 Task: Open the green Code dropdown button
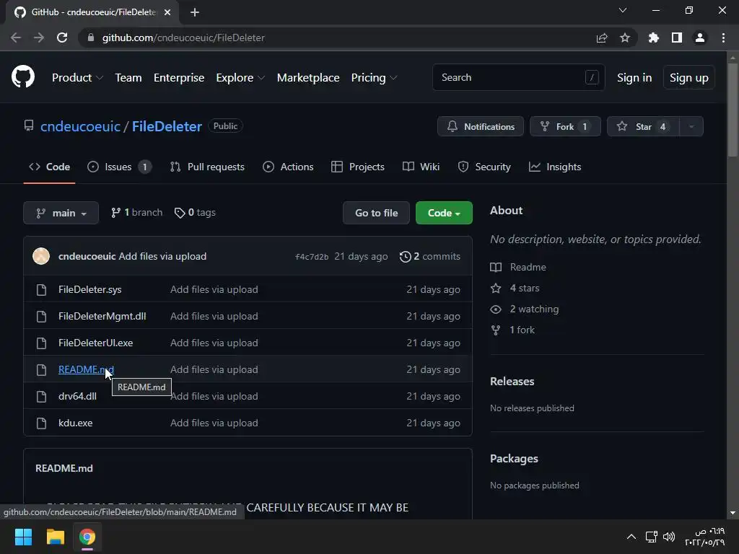(x=444, y=213)
